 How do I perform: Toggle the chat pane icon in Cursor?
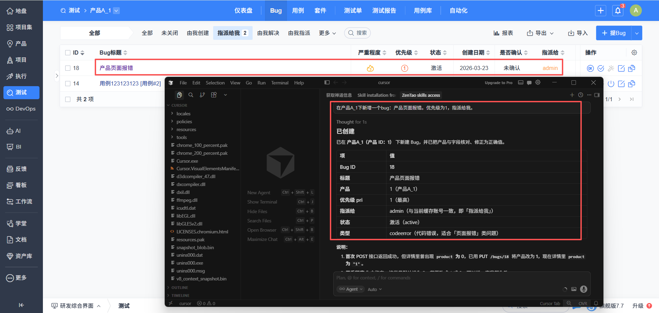529,82
